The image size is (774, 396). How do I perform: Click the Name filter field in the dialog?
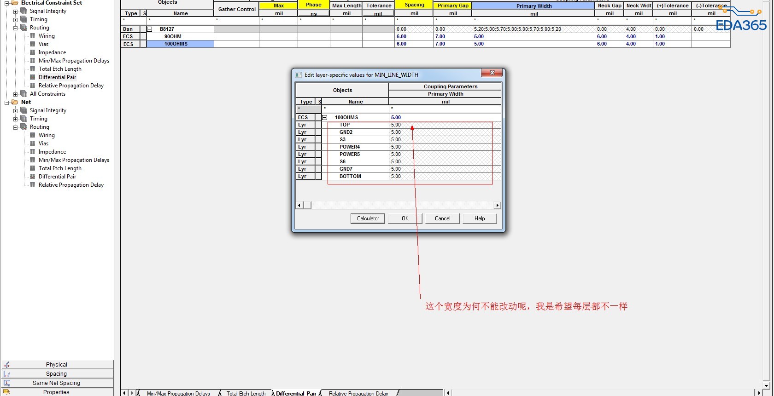click(x=355, y=109)
